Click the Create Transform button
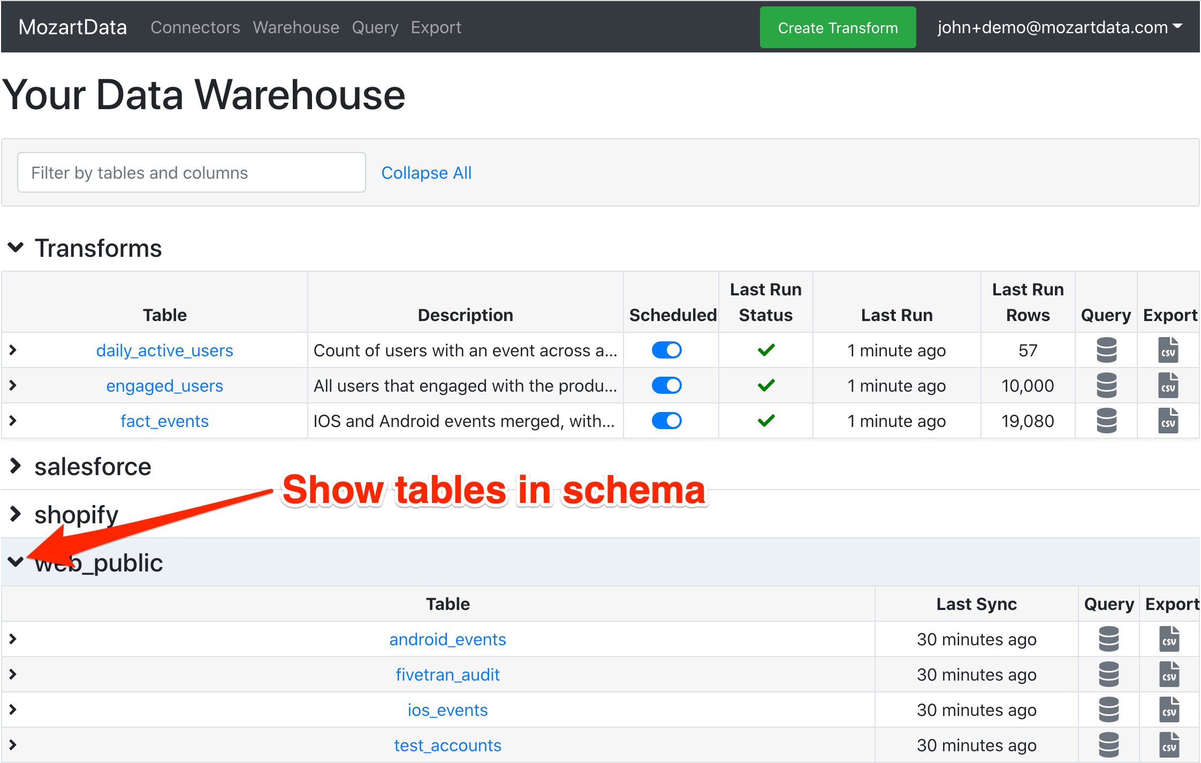The width and height of the screenshot is (1201, 763). pyautogui.click(x=837, y=28)
